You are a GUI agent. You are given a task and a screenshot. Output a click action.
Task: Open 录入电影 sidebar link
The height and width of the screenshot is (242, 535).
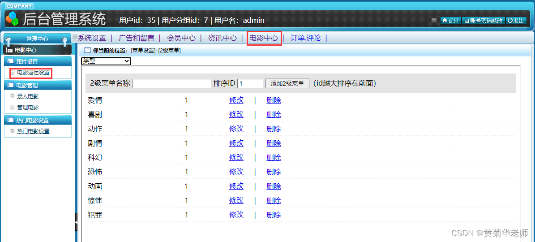click(x=28, y=96)
